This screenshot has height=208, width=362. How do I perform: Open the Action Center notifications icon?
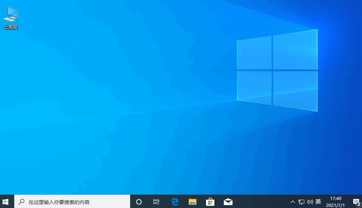coord(356,202)
